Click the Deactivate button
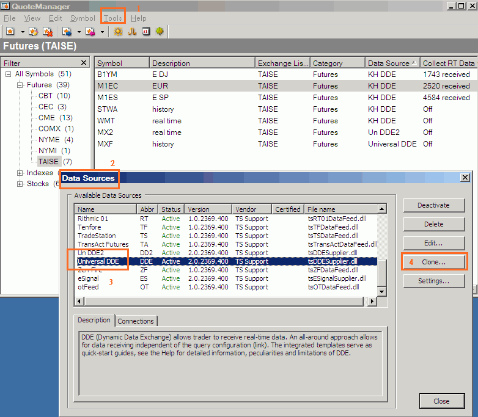Screen dimensions: 478x417 (x=434, y=205)
